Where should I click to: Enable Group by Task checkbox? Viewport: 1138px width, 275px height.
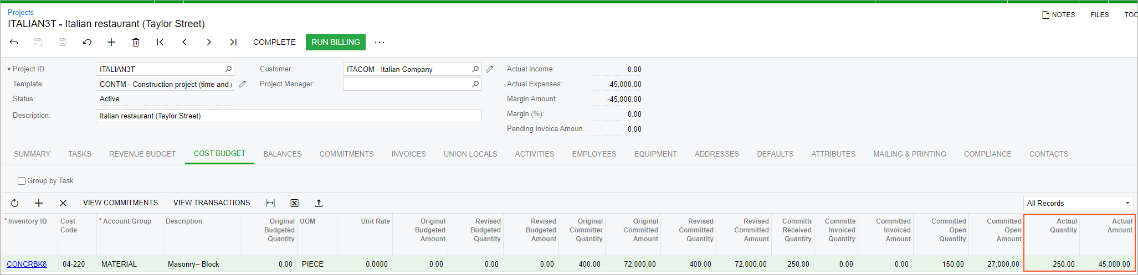(x=22, y=181)
